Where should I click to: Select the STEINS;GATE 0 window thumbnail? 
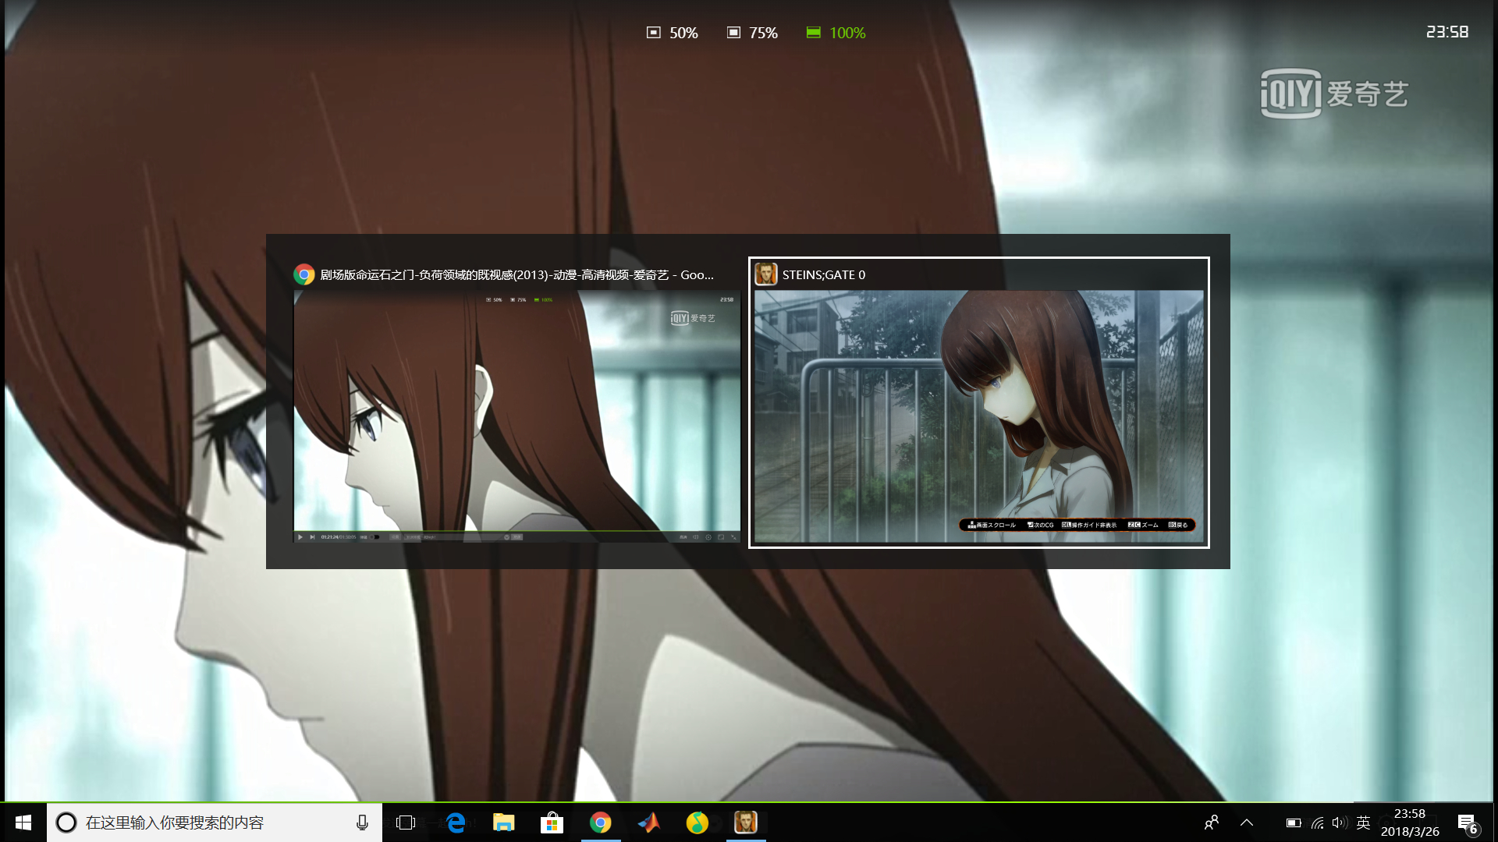pos(979,416)
